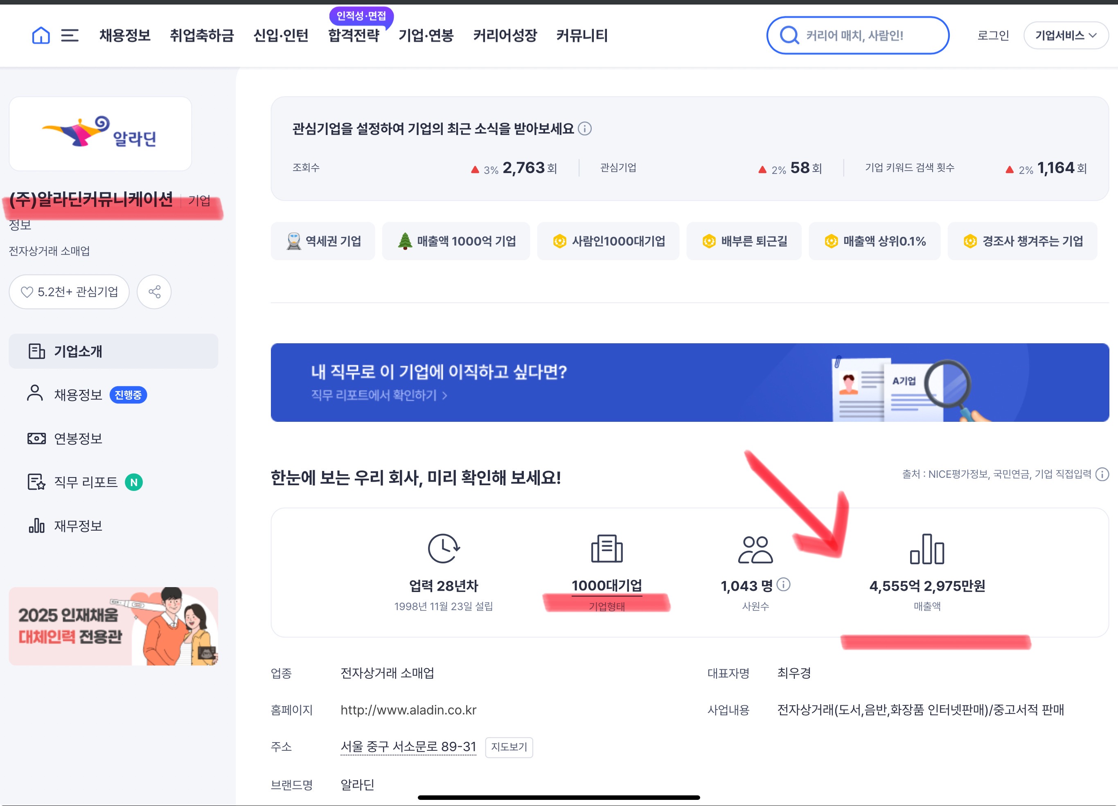
Task: Click the 2,763 회 view count
Action: [x=530, y=168]
